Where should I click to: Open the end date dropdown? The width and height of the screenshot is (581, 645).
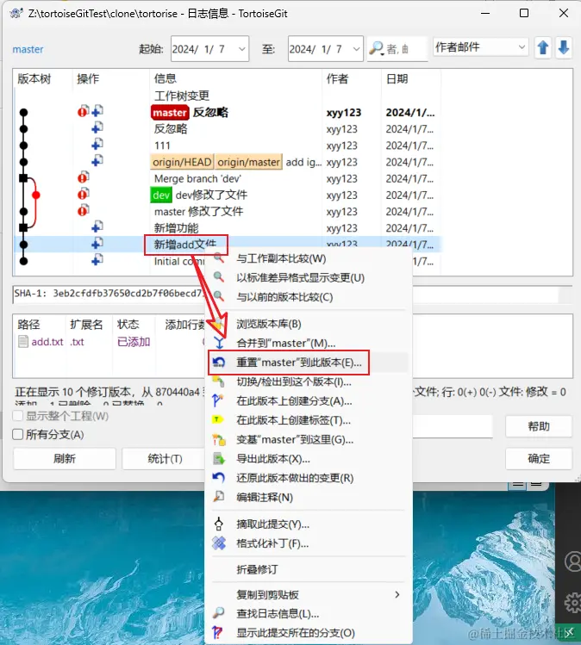357,49
